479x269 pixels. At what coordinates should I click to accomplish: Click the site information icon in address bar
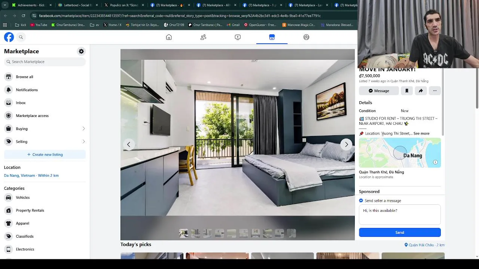coord(34,16)
